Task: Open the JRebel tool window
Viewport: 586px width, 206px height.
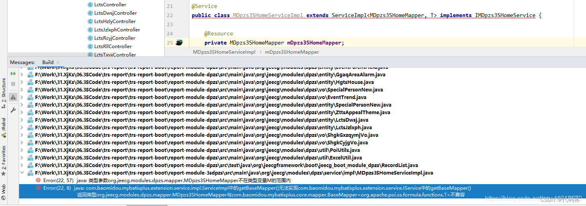Action: (x=4, y=128)
